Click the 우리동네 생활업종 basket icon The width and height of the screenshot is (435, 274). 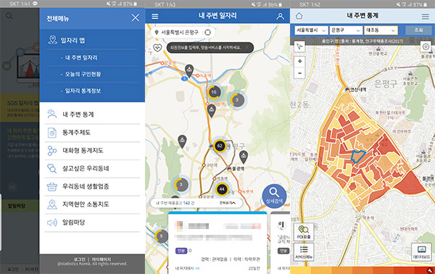[x=52, y=186]
